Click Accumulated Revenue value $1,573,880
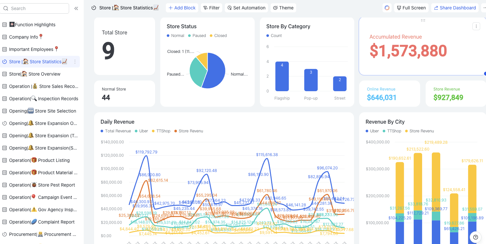 (408, 51)
